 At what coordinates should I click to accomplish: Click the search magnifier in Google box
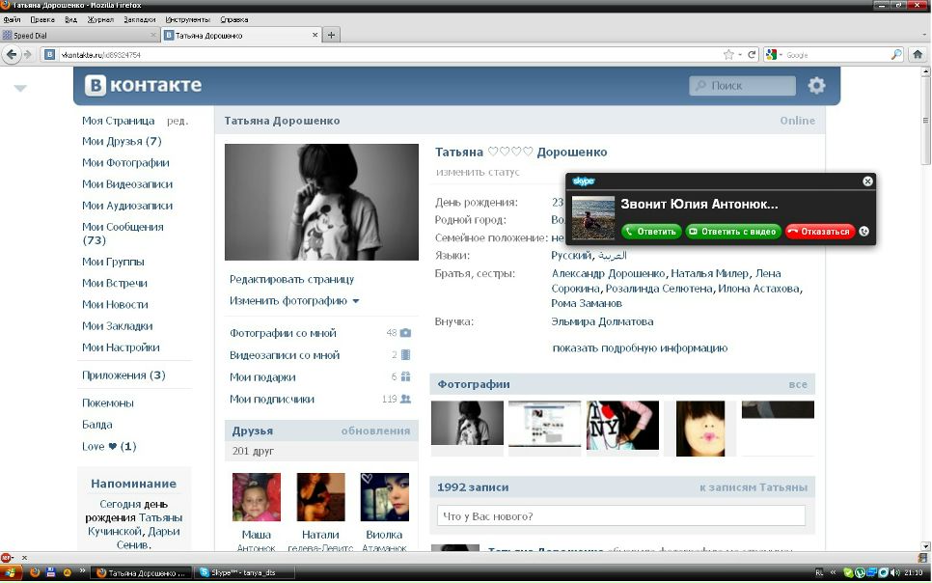tap(896, 55)
